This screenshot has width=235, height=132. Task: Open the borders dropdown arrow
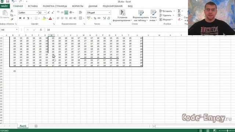pos(39,18)
